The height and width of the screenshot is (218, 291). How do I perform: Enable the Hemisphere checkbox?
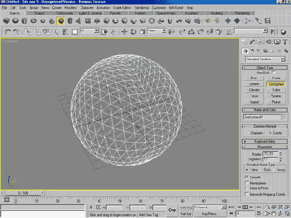(x=246, y=183)
